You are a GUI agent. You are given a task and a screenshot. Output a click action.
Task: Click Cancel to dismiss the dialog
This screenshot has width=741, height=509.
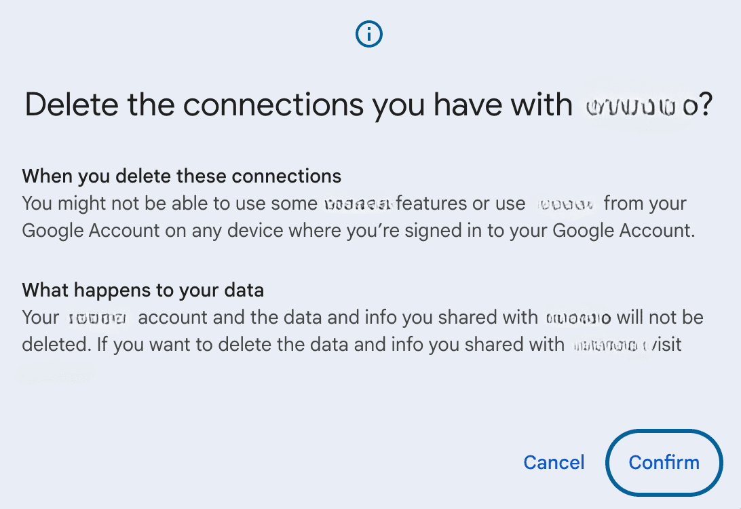(x=554, y=462)
